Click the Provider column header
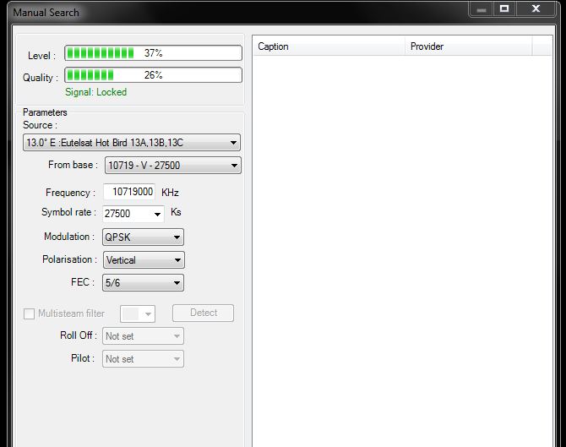Screen dimensions: 566x447 coord(467,46)
